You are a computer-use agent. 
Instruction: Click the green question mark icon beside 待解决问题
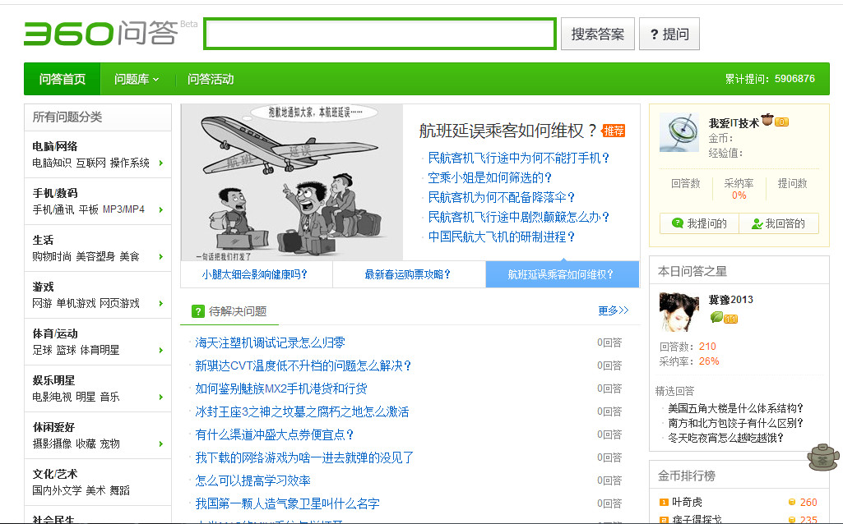pos(198,311)
